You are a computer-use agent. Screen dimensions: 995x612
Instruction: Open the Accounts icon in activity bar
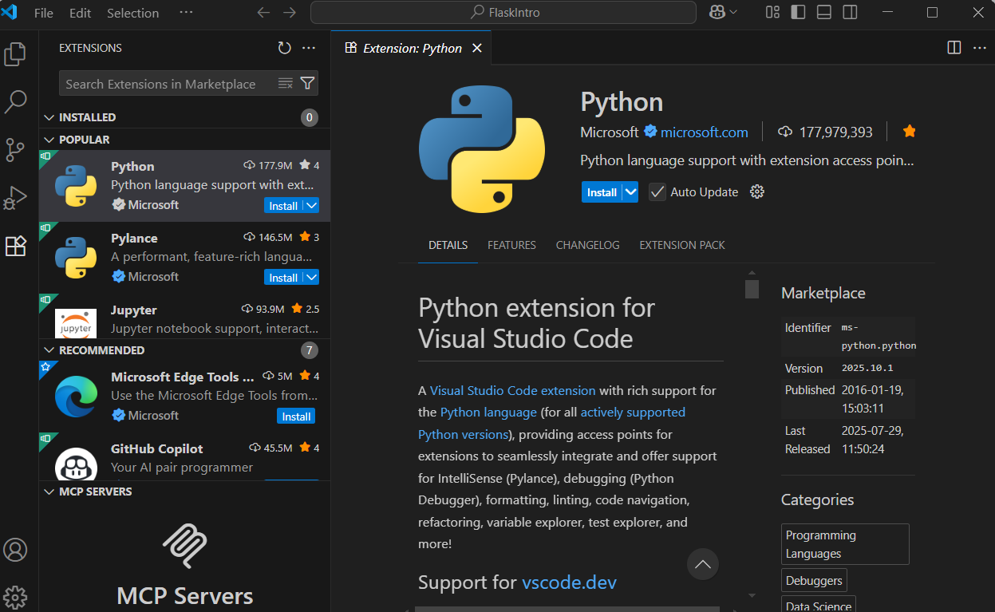point(15,550)
